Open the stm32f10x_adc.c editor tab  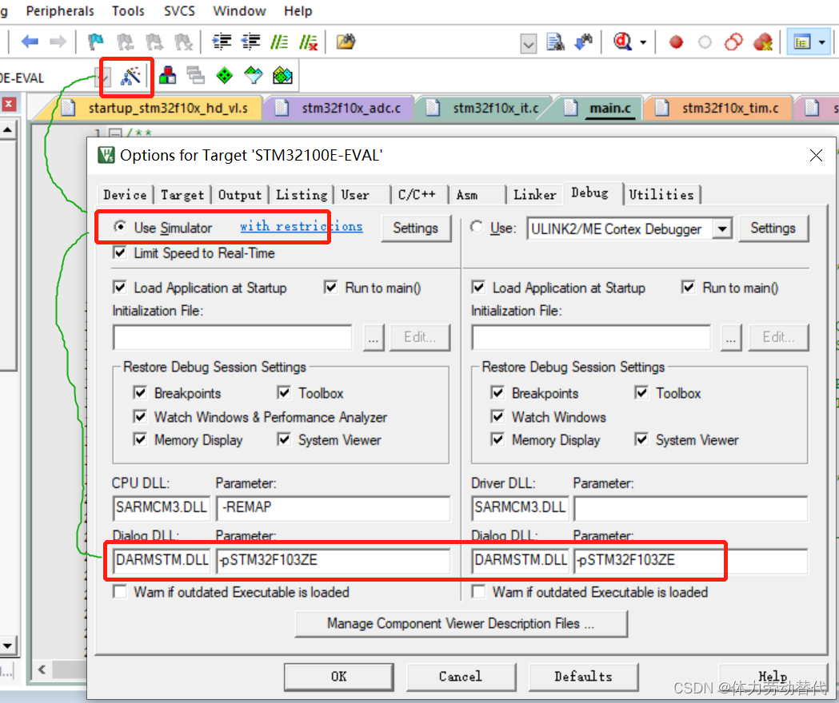341,108
